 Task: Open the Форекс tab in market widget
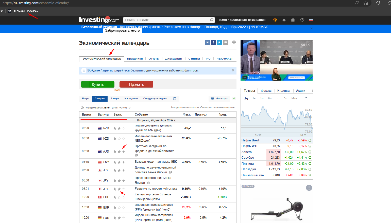[x=266, y=90]
